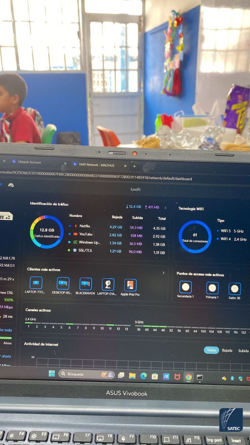250x445 pixels.
Task: Switch the activity chart to Subida
Action: point(243,351)
